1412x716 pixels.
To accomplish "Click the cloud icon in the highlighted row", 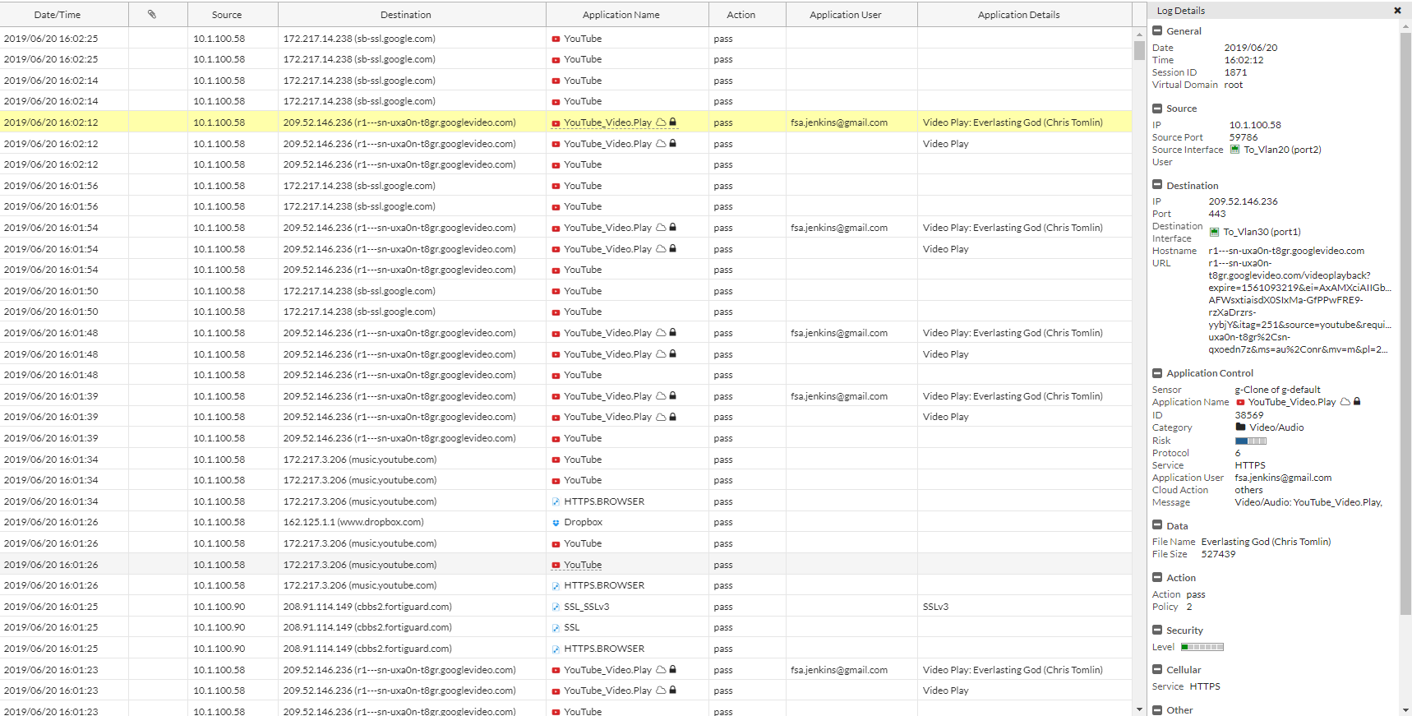I will tap(661, 122).
